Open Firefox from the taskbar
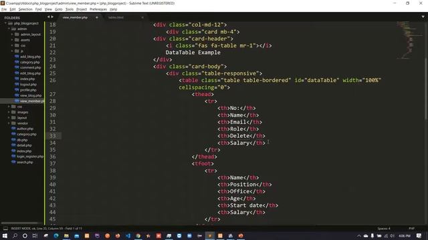 (118, 235)
